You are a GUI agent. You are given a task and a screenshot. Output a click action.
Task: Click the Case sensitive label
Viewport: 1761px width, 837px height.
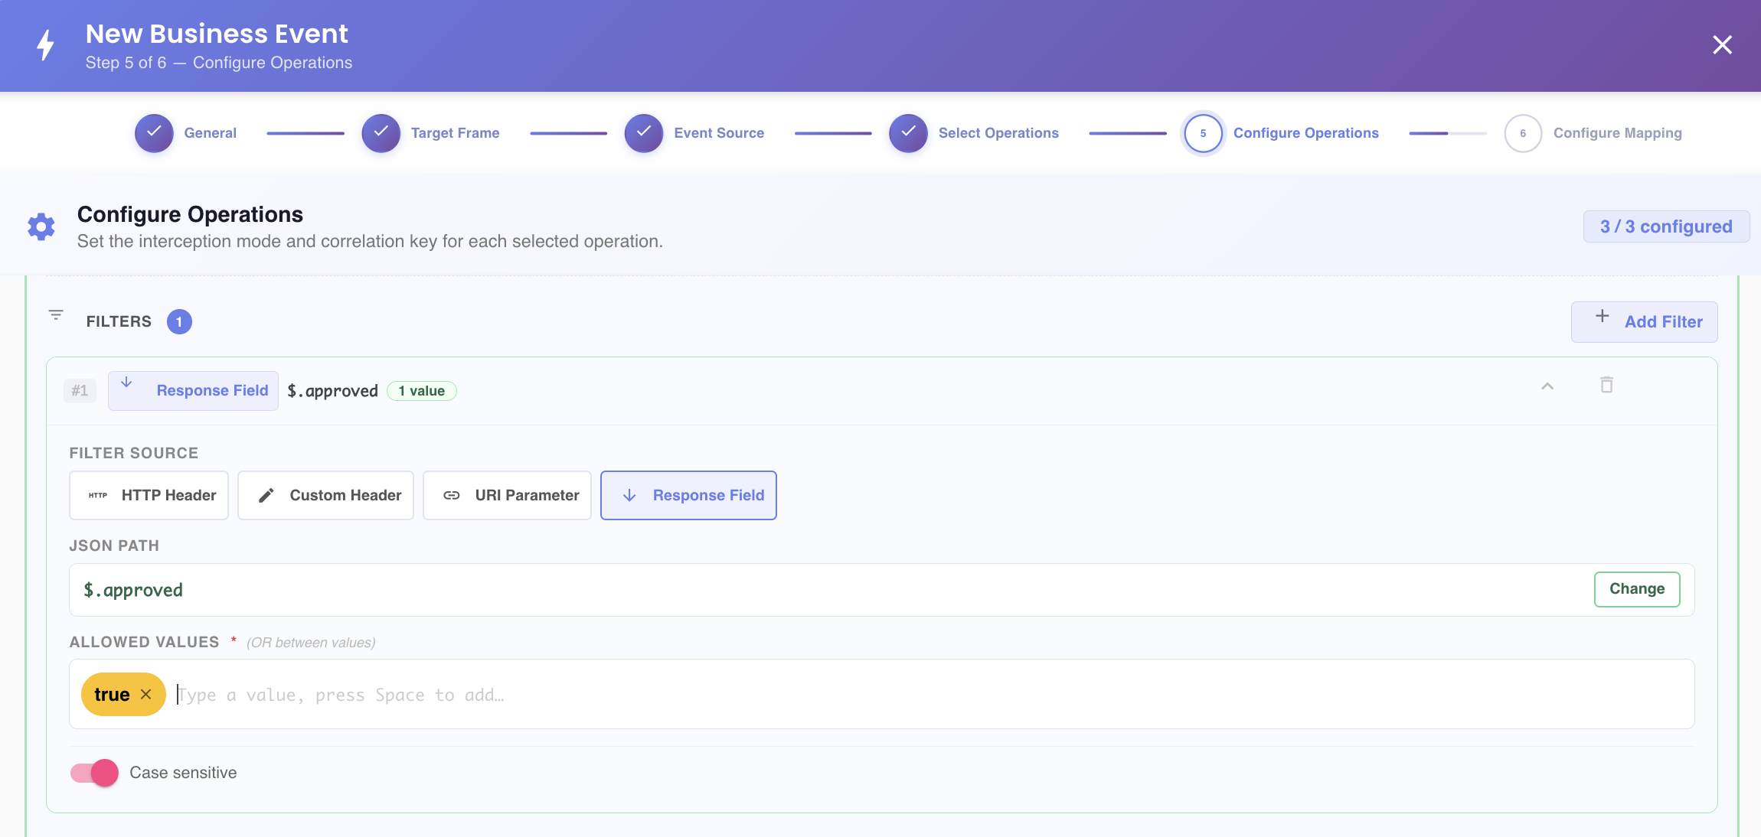[183, 773]
